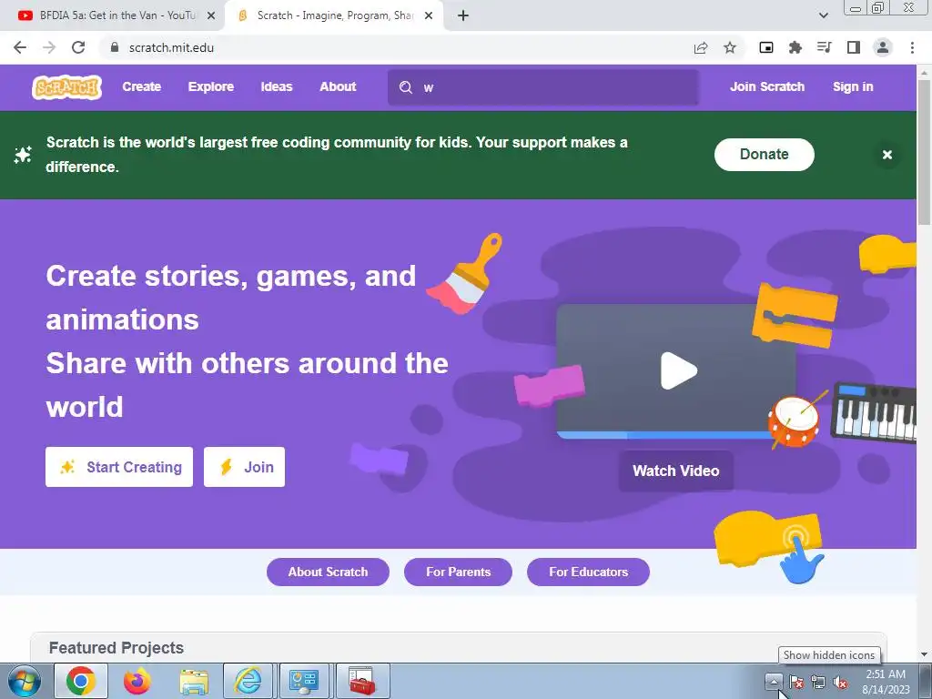Click the Featured Projects heading

point(116,648)
